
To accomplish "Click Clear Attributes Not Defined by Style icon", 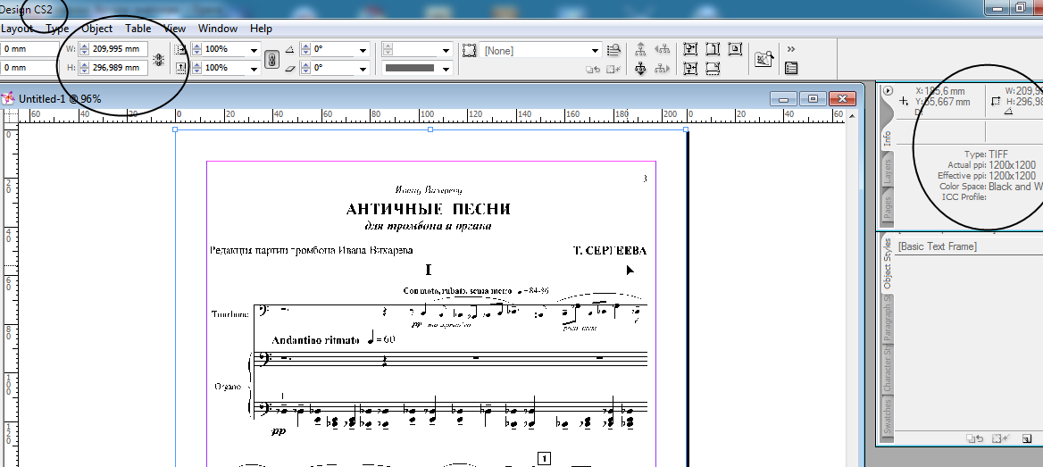I will 613,69.
